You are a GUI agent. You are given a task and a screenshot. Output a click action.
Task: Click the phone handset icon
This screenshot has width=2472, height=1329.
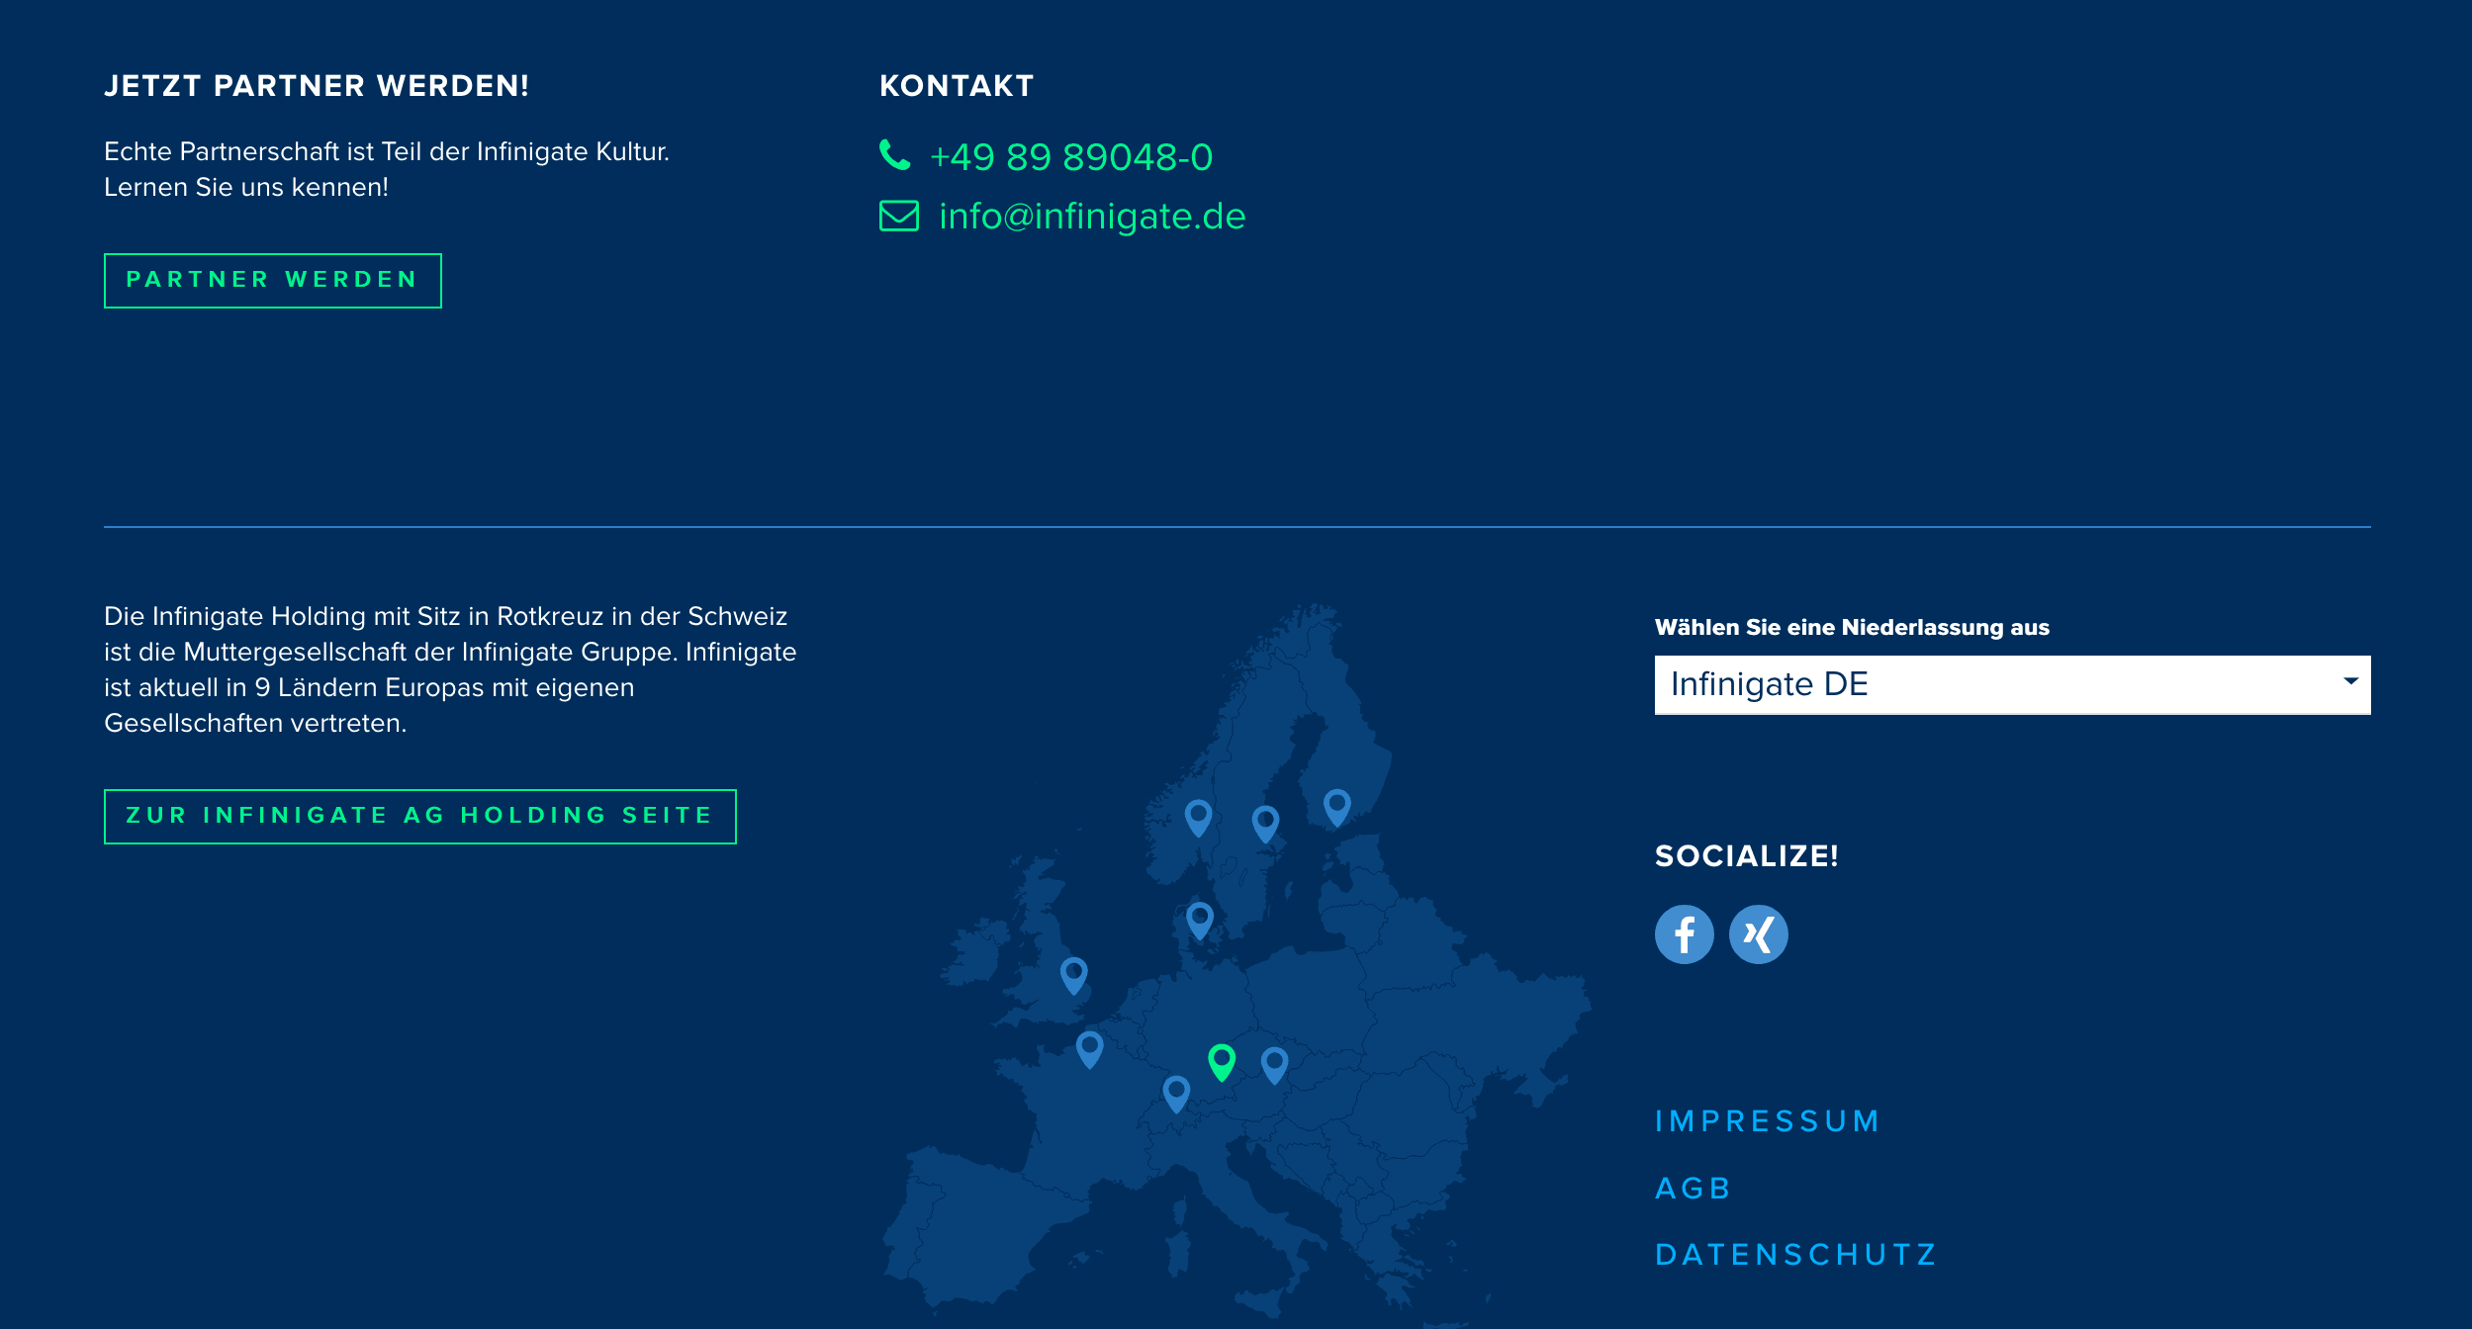(x=895, y=155)
